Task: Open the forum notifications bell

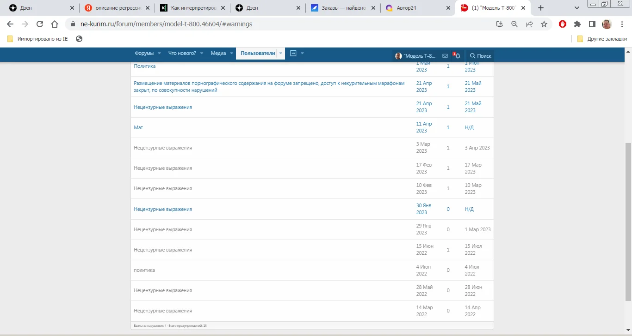Action: pos(457,55)
